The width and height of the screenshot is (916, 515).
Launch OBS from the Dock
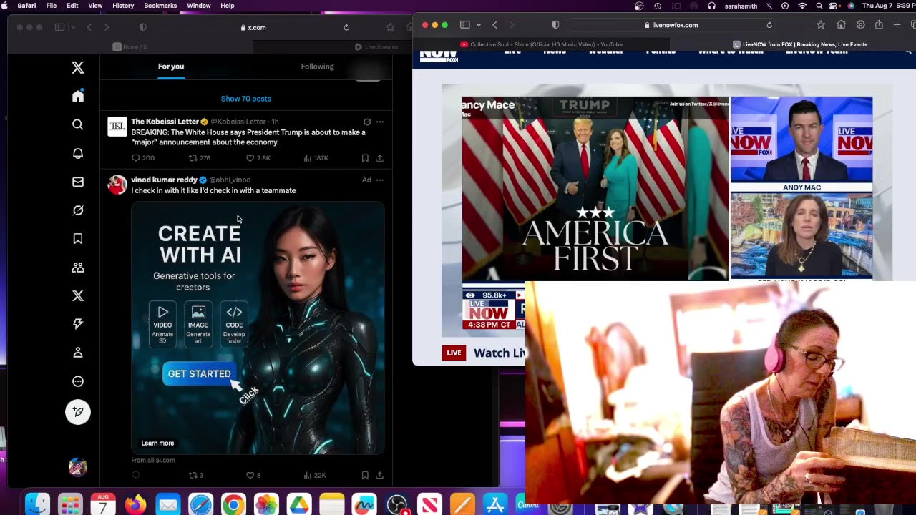(397, 505)
